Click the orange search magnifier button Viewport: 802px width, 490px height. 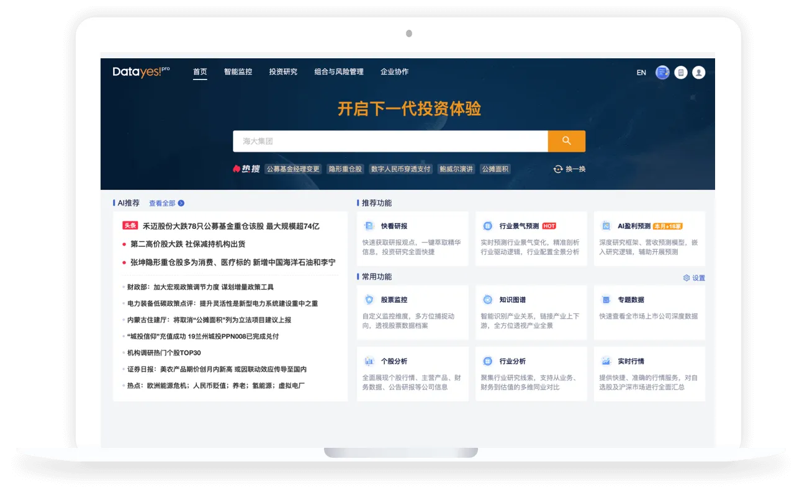(566, 141)
